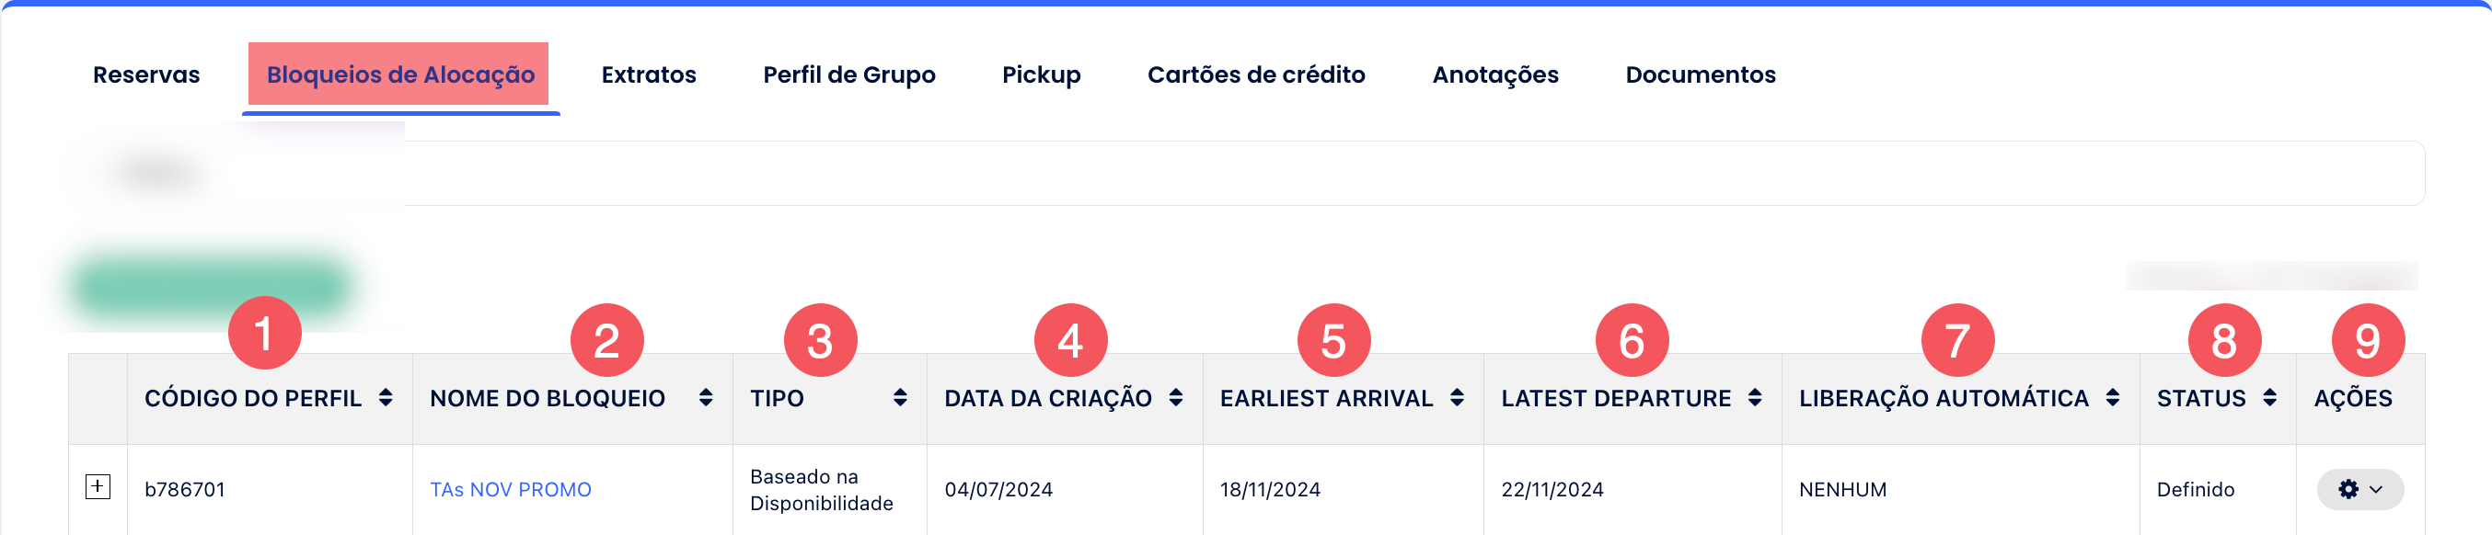The width and height of the screenshot is (2492, 535).
Task: Open the Pickup tab
Action: 1041,74
